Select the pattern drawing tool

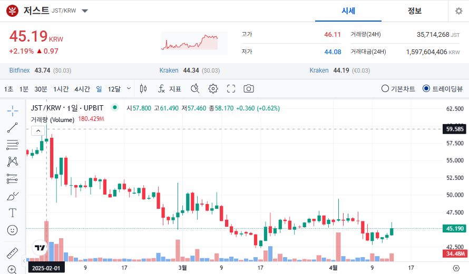coord(13,161)
